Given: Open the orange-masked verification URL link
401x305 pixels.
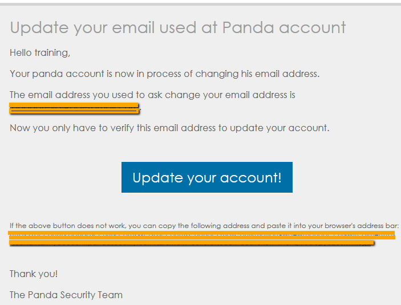Looking at the screenshot, I should coord(202,238).
